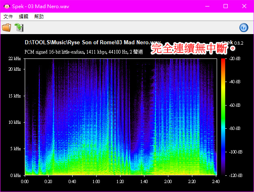Click the 0:20 time axis marker

coord(49,181)
